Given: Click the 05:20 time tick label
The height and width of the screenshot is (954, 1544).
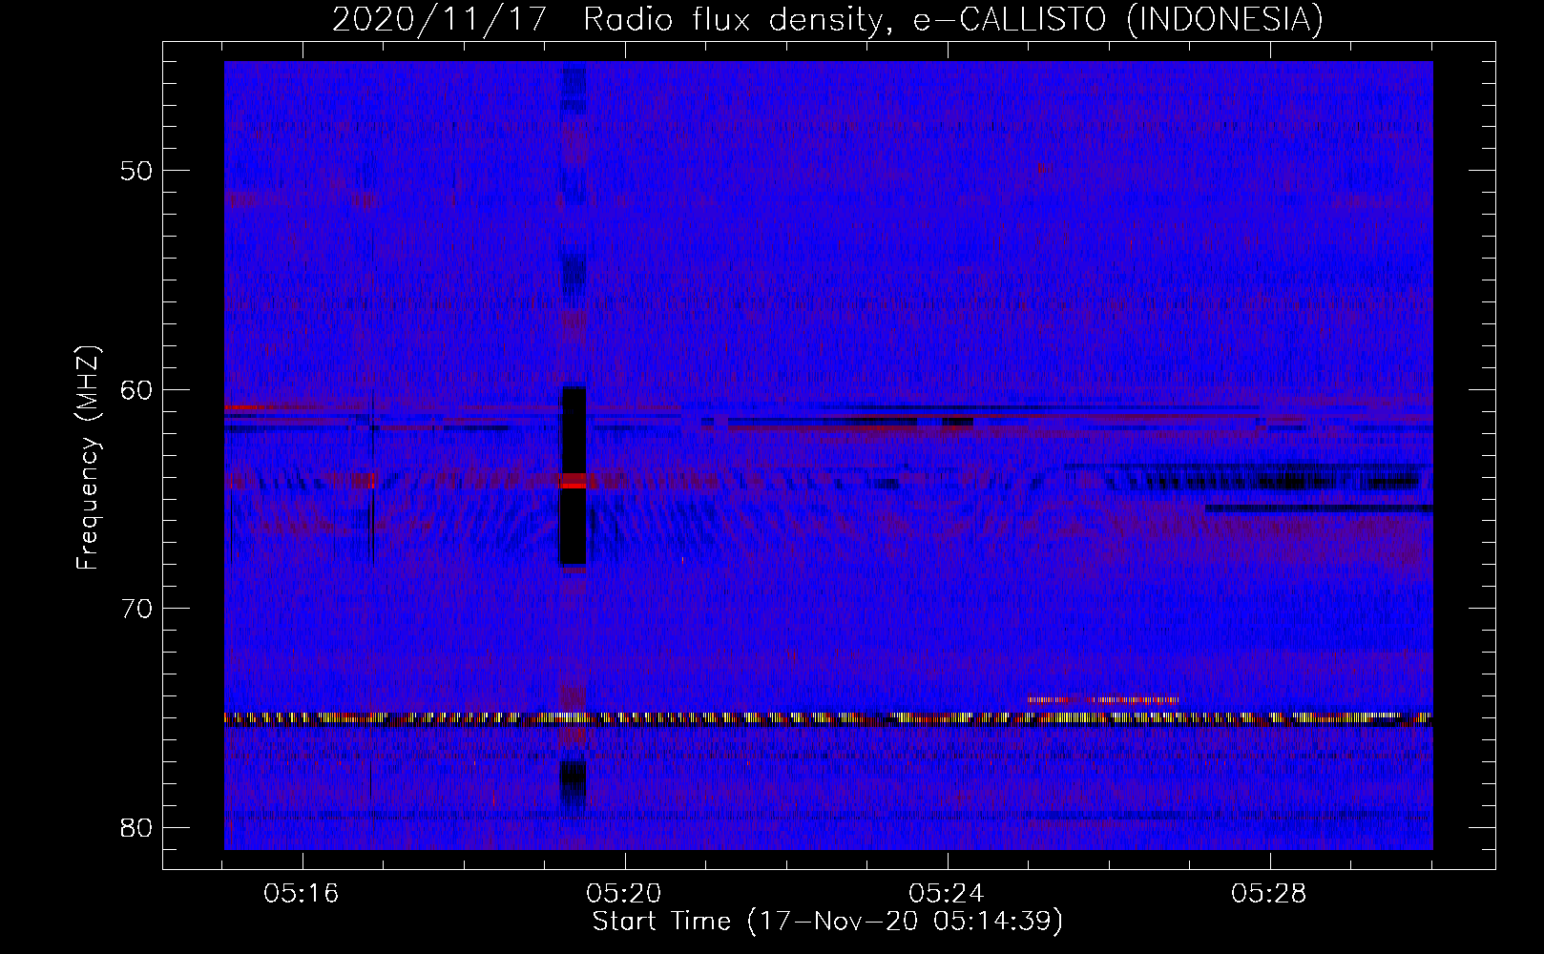Looking at the screenshot, I should point(624,894).
